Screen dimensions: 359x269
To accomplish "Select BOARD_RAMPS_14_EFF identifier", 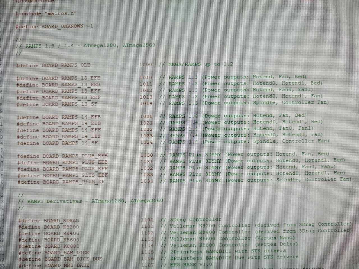I will click(x=72, y=130).
